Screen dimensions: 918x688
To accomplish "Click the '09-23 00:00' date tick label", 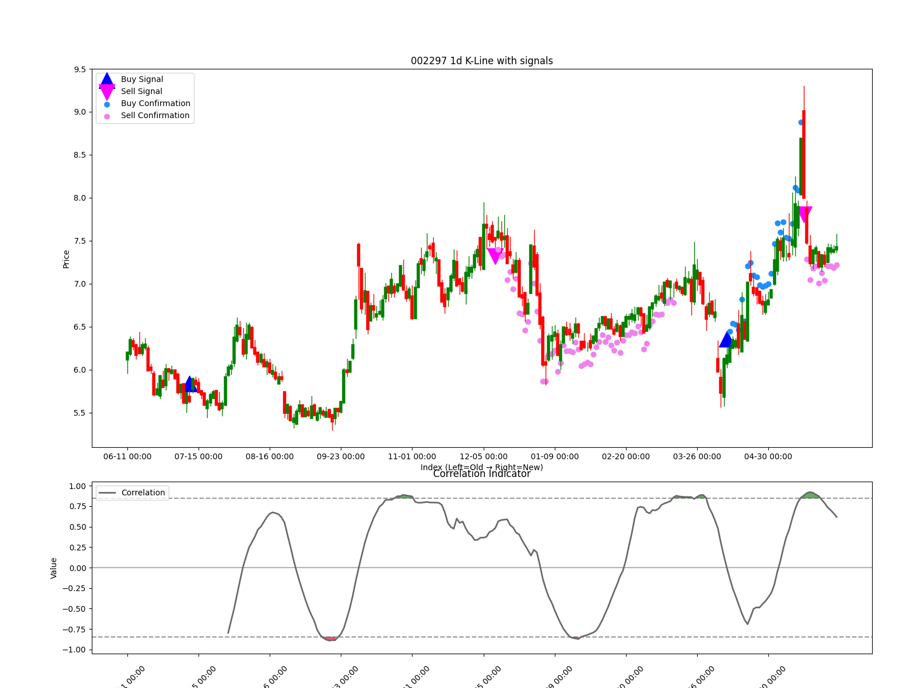I will pos(341,457).
